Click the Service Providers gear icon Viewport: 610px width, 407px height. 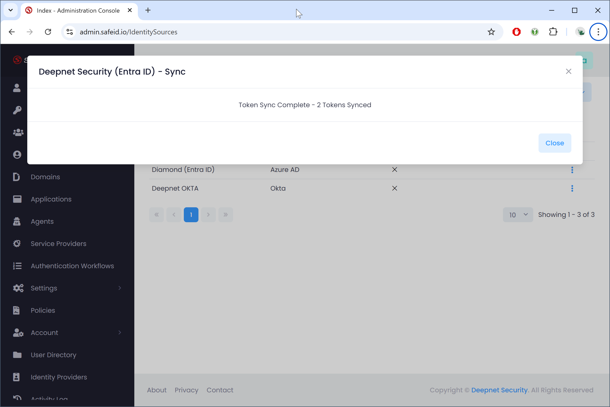point(17,243)
